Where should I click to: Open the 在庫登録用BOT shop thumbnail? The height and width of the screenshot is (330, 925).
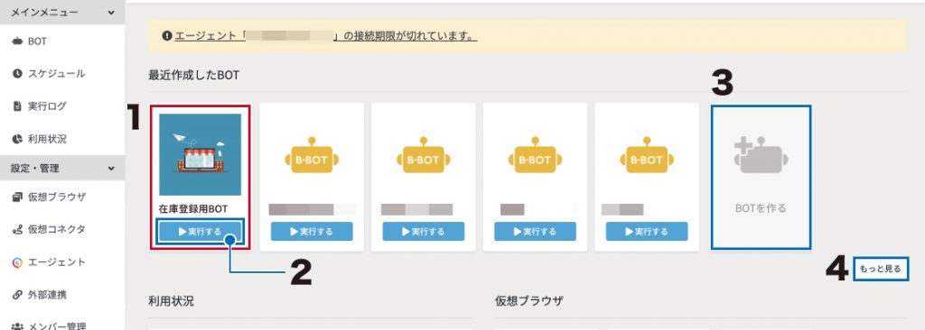pyautogui.click(x=200, y=154)
